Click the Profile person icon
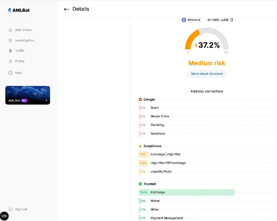This screenshot has width=277, height=221. click(10, 61)
